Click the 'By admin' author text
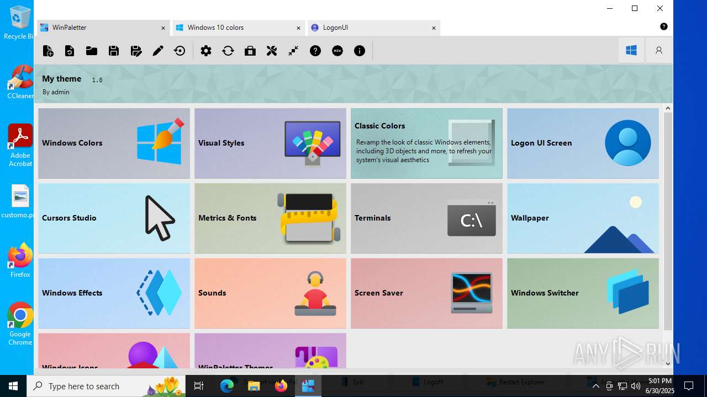Viewport: 707px width, 397px height. pyautogui.click(x=56, y=92)
